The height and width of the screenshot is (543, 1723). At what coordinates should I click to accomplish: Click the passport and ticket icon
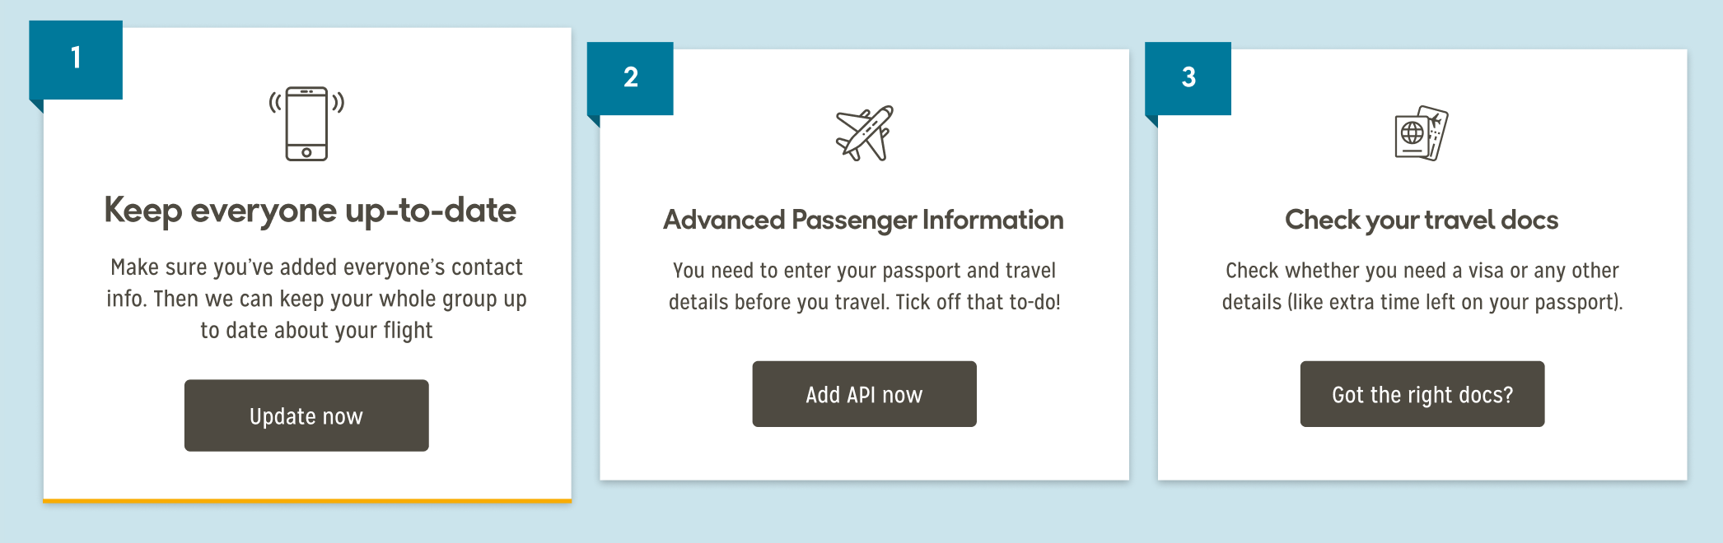pyautogui.click(x=1422, y=133)
